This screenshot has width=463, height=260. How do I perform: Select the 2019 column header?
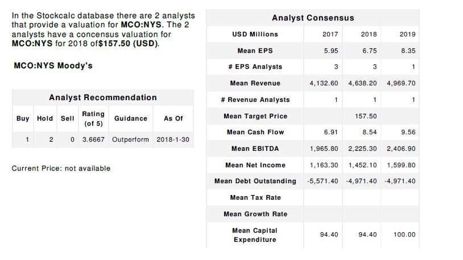tap(407, 34)
